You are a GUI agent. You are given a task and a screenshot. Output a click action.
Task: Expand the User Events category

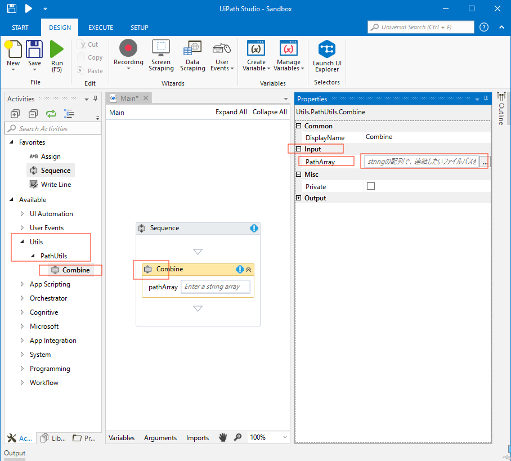[22, 228]
